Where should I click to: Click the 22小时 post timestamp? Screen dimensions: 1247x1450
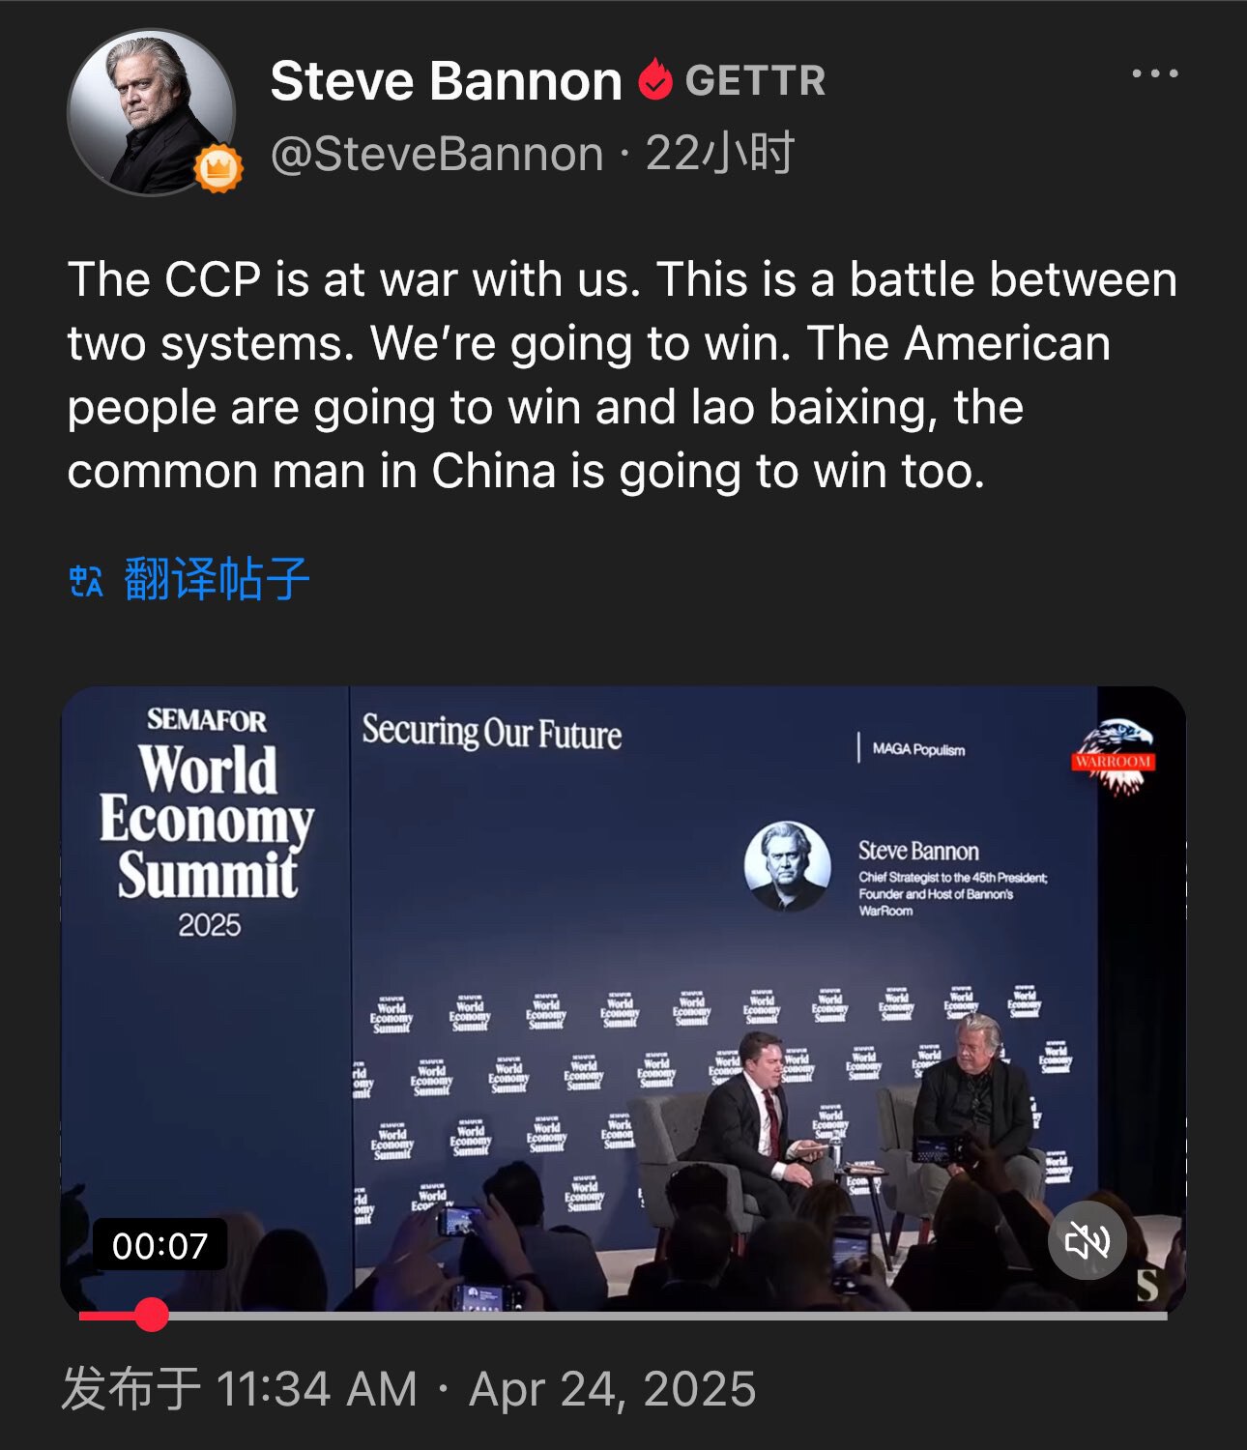pos(720,153)
